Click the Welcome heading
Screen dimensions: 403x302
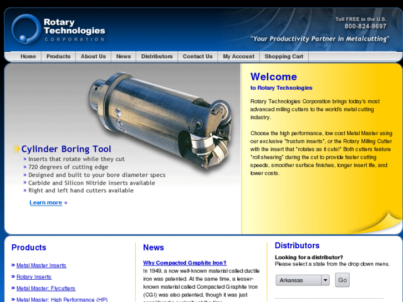click(x=273, y=76)
